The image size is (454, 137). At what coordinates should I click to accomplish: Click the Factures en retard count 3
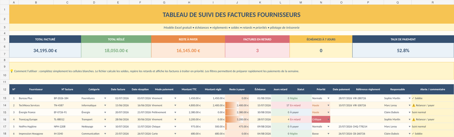coord(257,51)
